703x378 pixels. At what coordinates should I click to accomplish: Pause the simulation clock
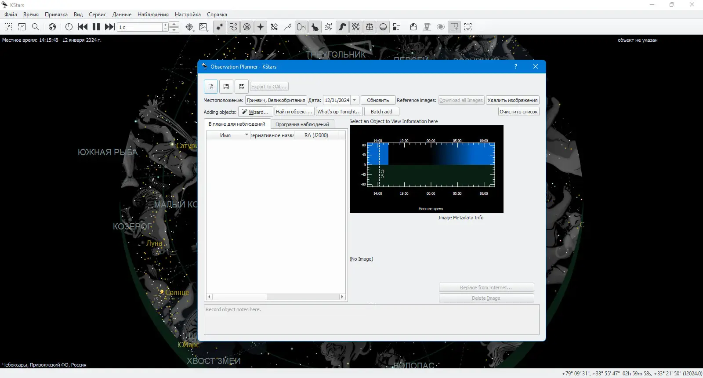pos(96,27)
